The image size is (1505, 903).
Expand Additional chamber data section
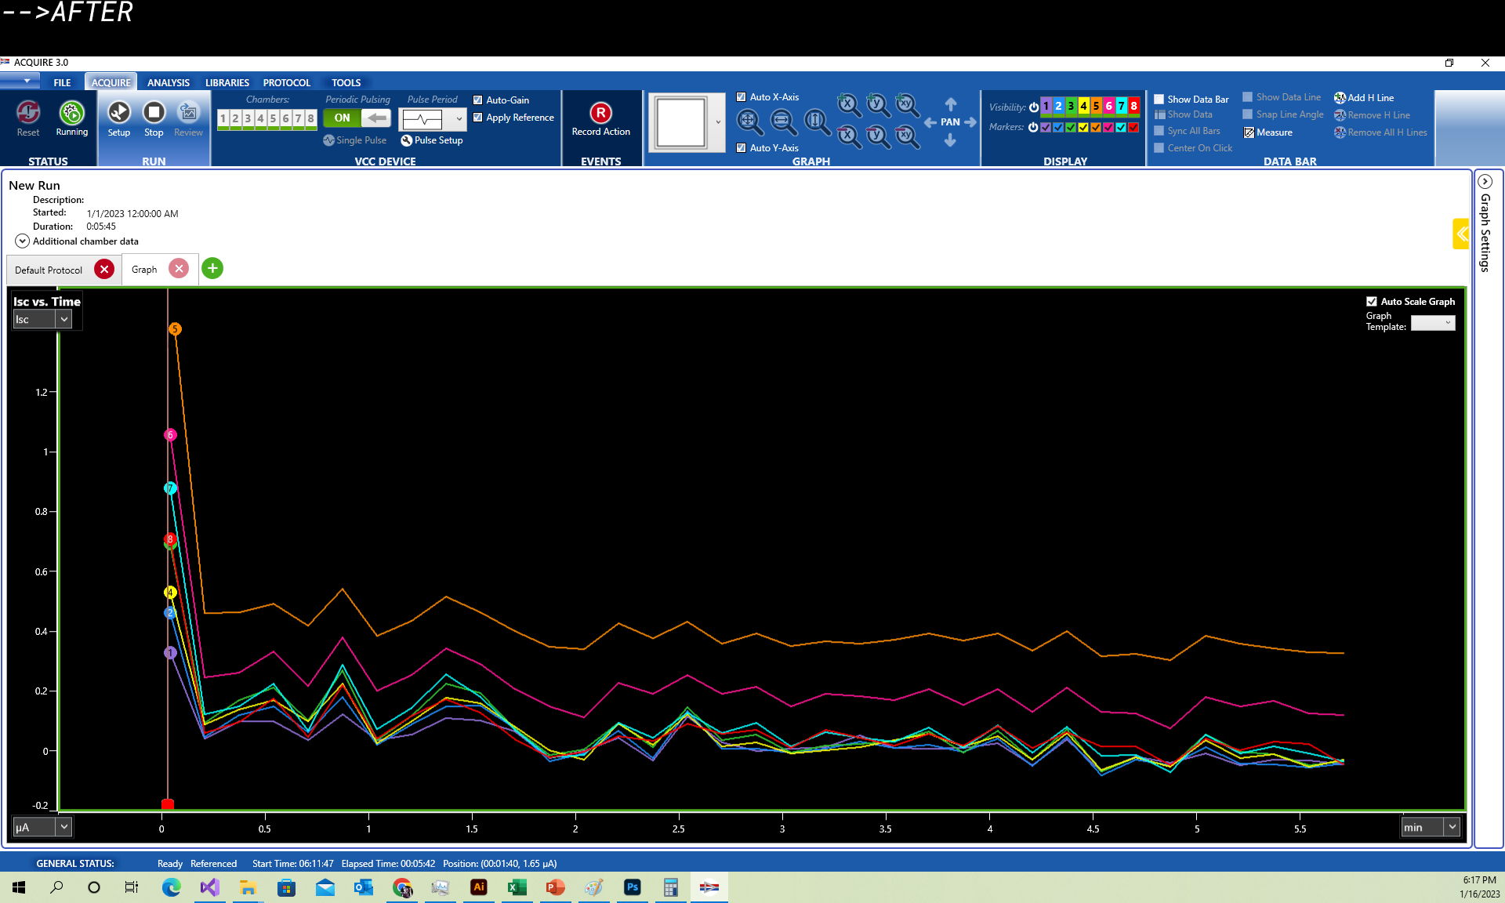(22, 241)
